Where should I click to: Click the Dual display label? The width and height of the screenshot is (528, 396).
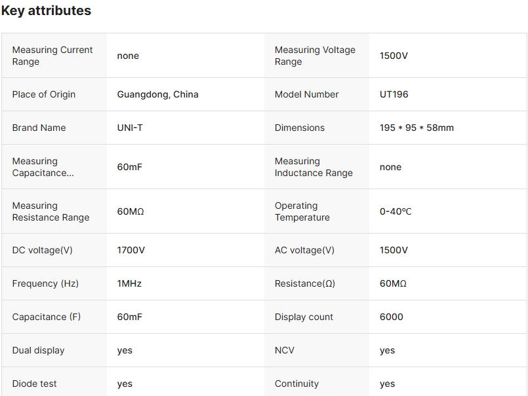tap(38, 350)
